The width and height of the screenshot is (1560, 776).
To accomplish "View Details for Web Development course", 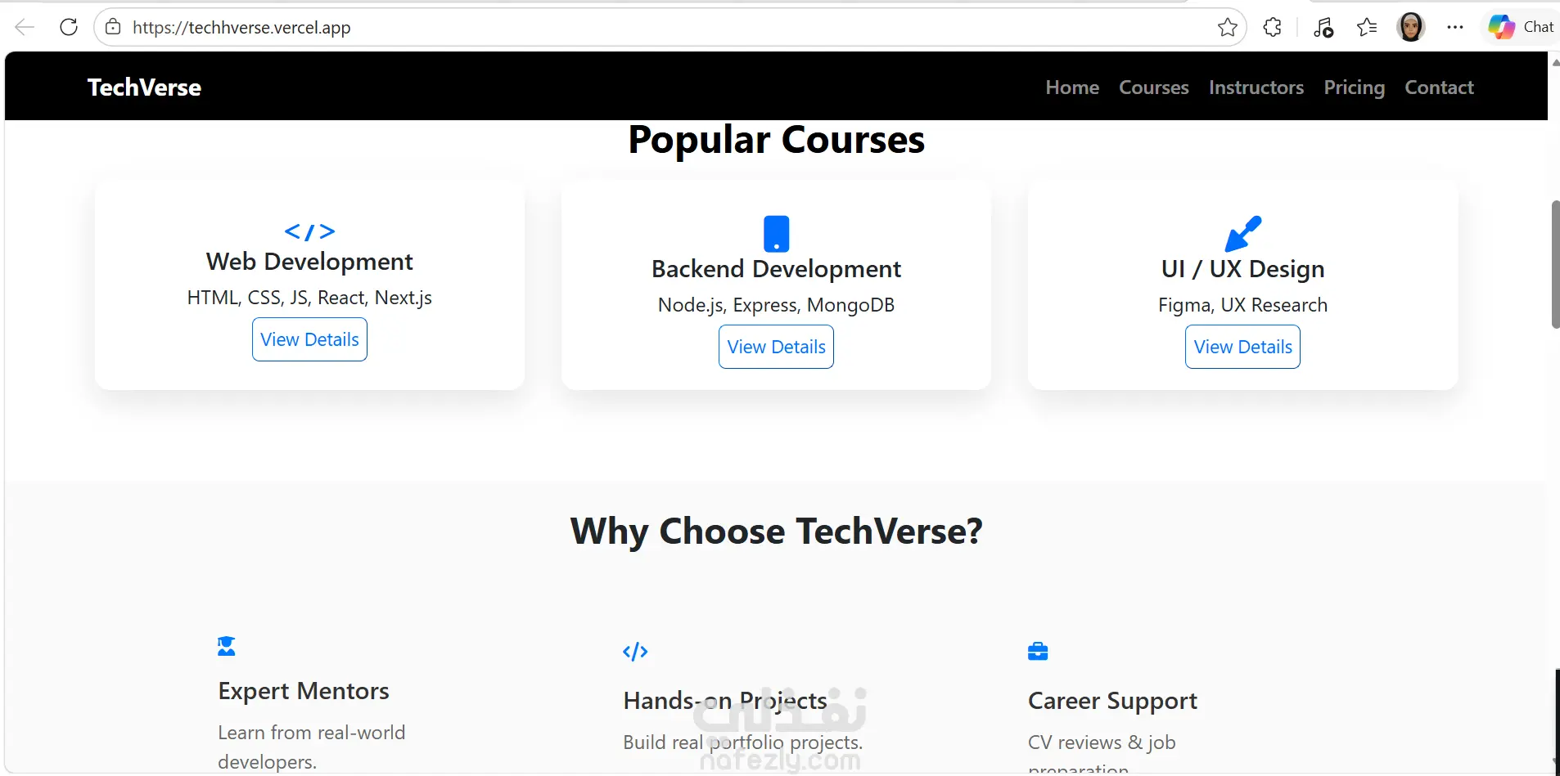I will point(309,339).
